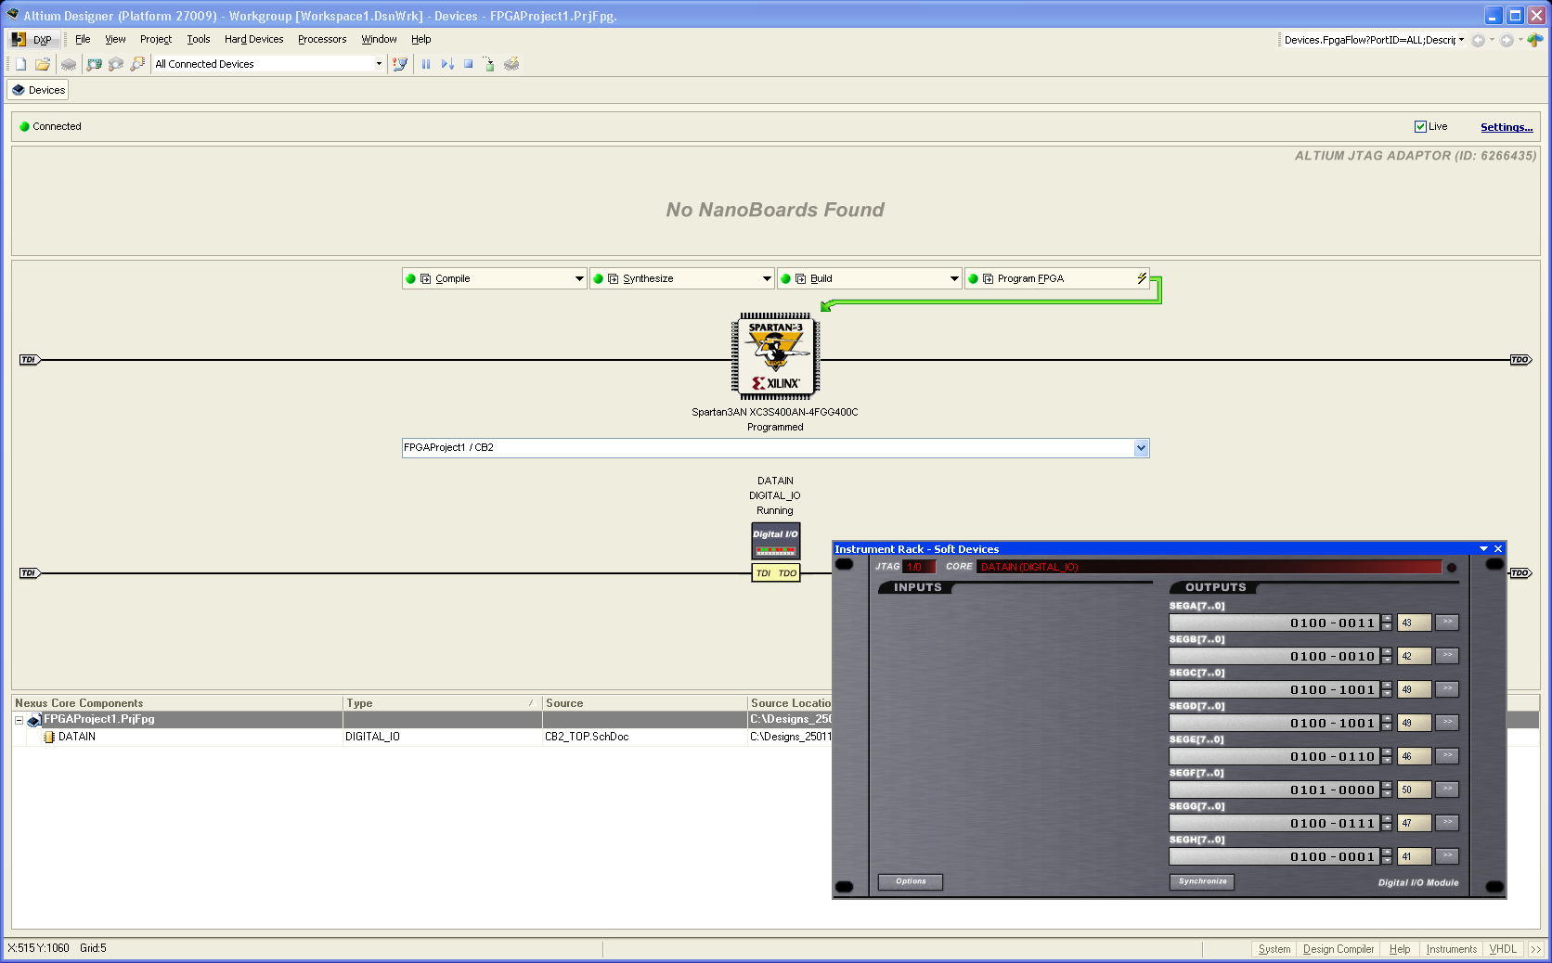
Task: Click the Build green status LED
Action: click(x=786, y=278)
